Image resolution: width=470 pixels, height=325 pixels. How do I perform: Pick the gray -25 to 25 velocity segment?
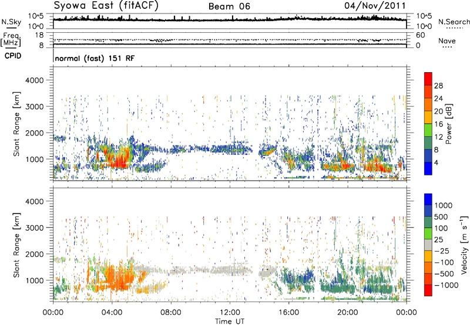(x=428, y=245)
